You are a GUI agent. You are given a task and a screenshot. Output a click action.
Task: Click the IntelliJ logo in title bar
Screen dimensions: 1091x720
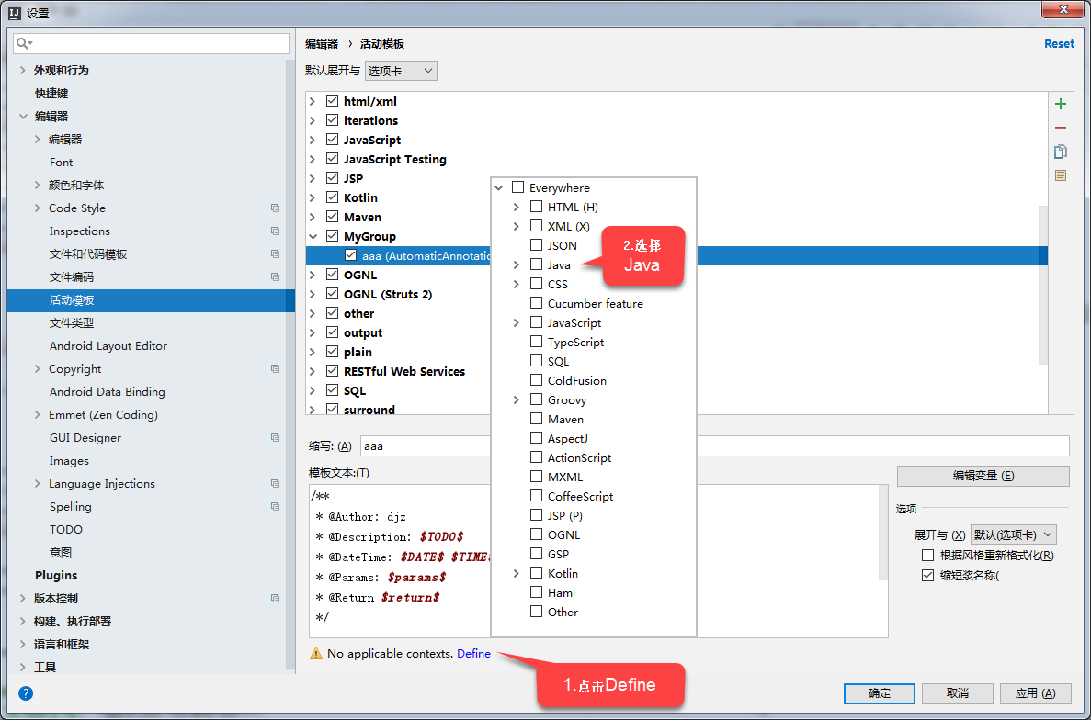pyautogui.click(x=14, y=13)
